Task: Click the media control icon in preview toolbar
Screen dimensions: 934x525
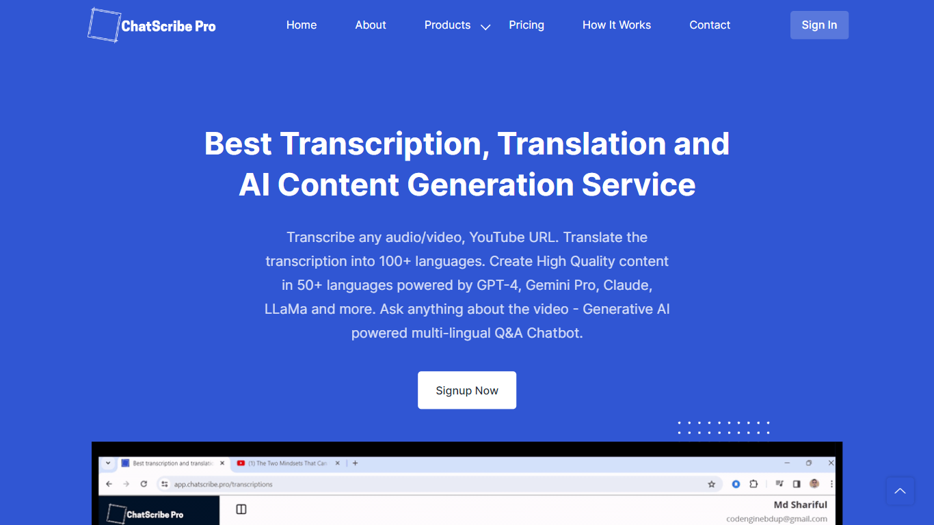Action: tap(779, 484)
